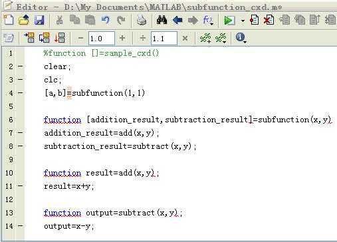Click 'output=x-y;' on line 14
Viewport: 337px width, 242px height.
69,226
